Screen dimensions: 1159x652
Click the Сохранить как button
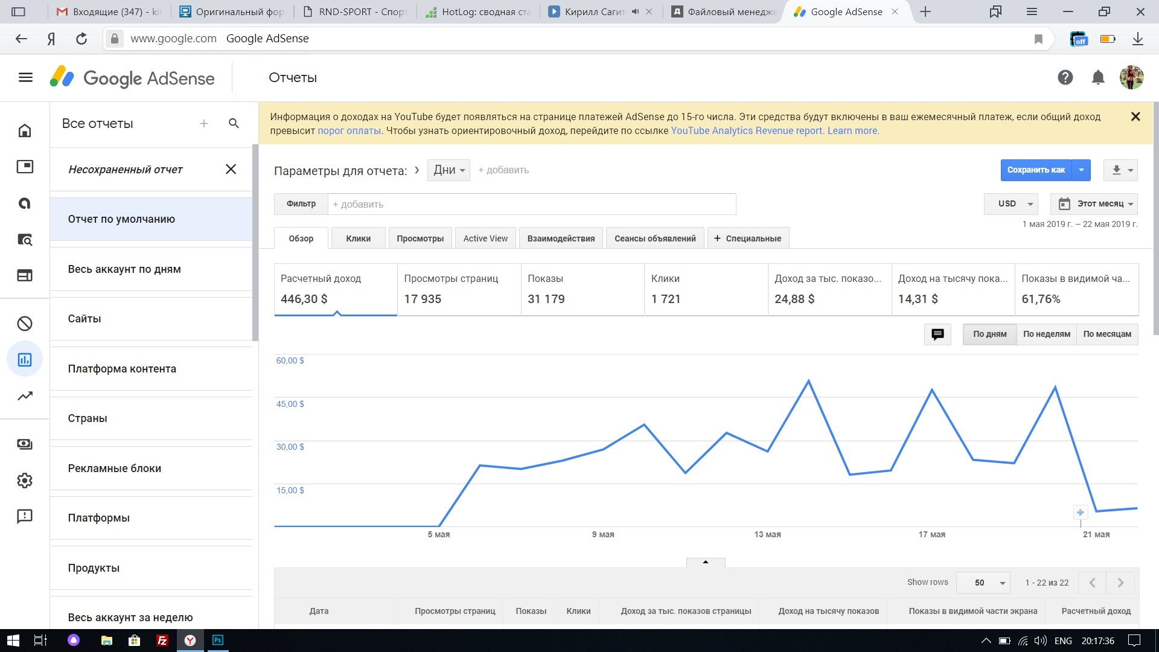pos(1036,170)
